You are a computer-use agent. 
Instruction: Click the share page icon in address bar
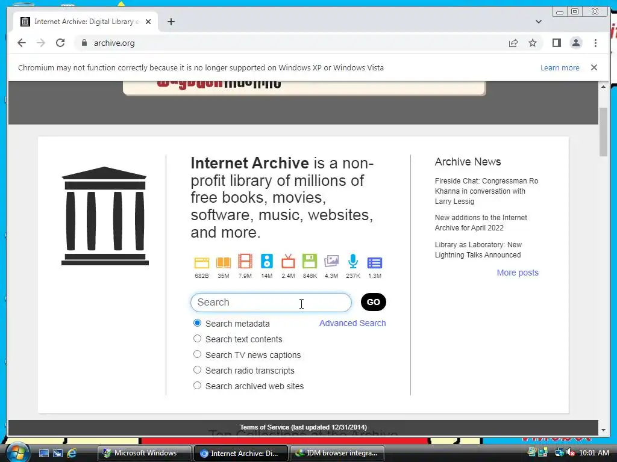513,43
